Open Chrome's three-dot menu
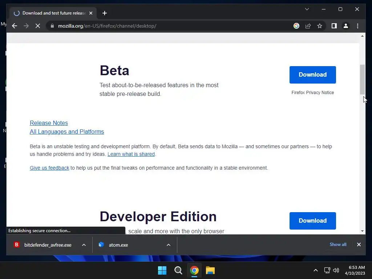Viewport: 372px width, 279px height. pyautogui.click(x=357, y=26)
